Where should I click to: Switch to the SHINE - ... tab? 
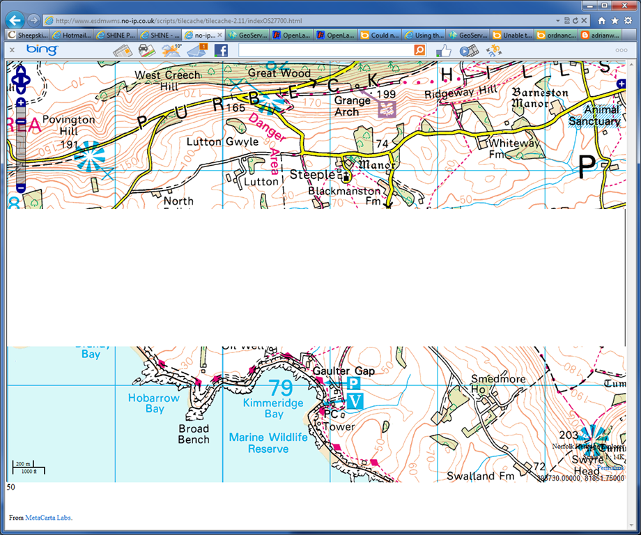point(160,35)
